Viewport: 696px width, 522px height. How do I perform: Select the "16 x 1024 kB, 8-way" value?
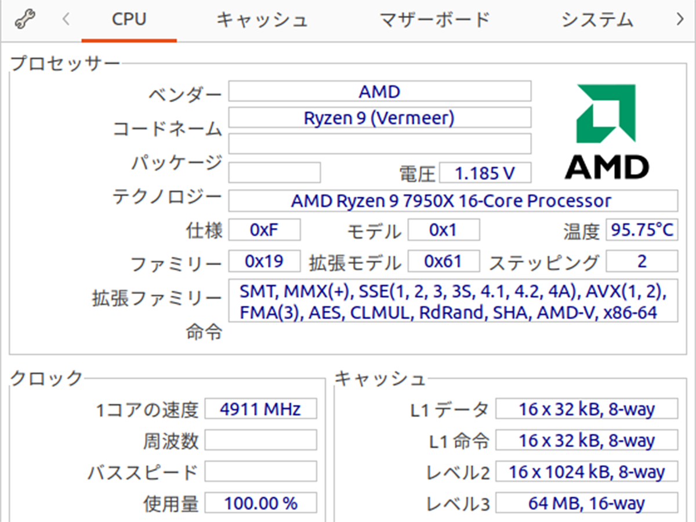coord(586,472)
